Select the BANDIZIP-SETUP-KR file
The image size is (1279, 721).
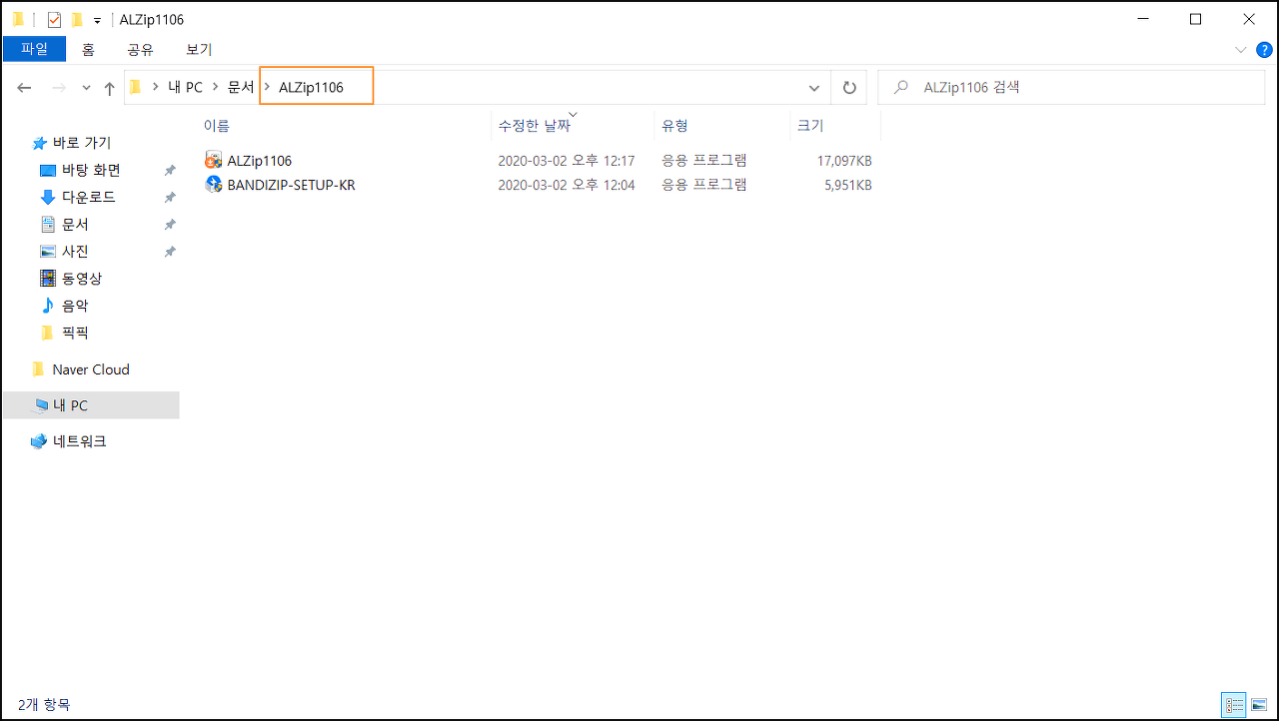pos(291,185)
